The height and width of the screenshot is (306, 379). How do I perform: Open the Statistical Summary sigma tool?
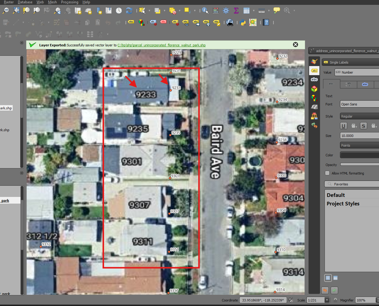point(236,11)
